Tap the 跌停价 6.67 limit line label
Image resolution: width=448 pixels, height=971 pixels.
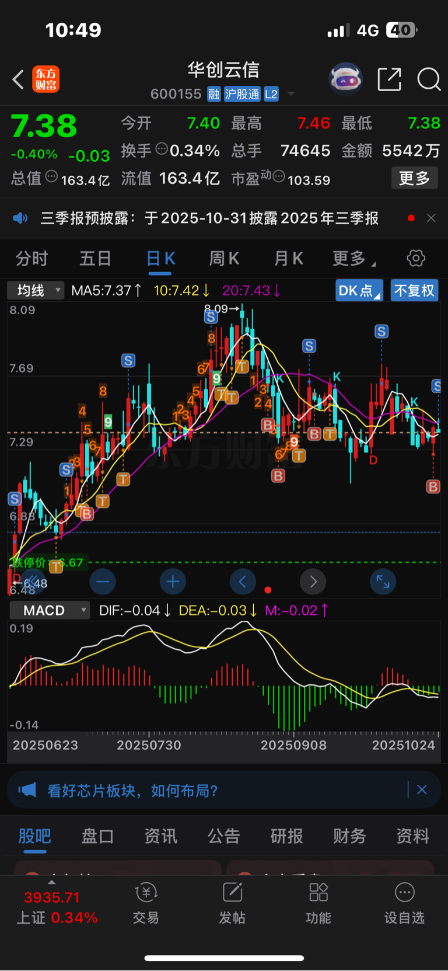point(49,562)
